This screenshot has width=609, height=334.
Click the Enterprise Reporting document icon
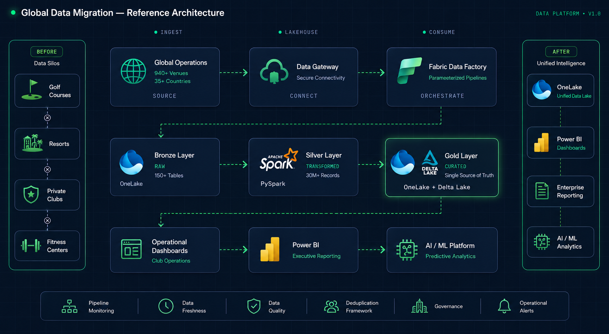pos(542,191)
